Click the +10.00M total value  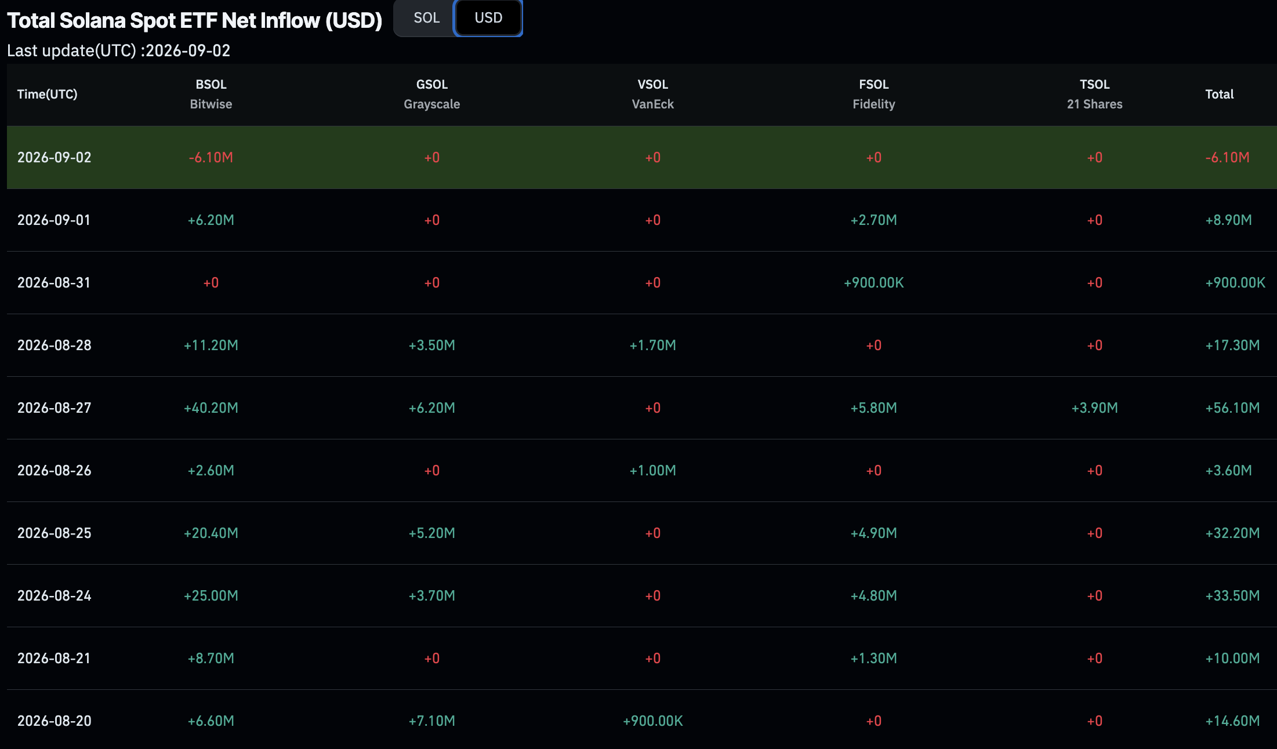(x=1233, y=658)
